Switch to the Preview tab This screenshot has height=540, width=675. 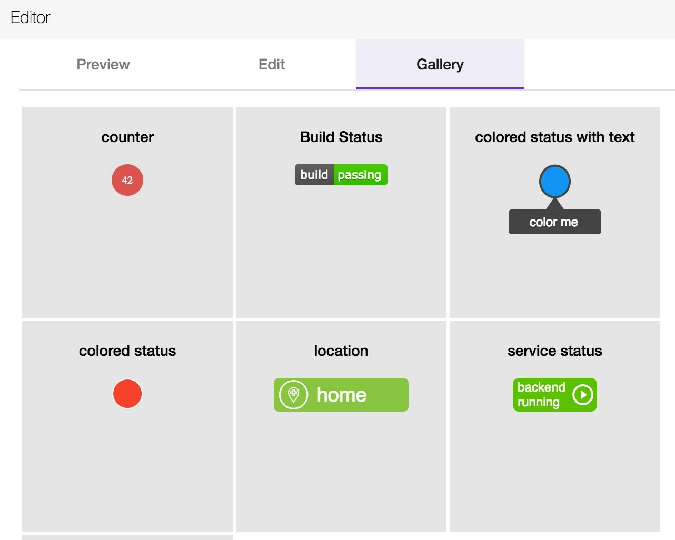click(103, 64)
